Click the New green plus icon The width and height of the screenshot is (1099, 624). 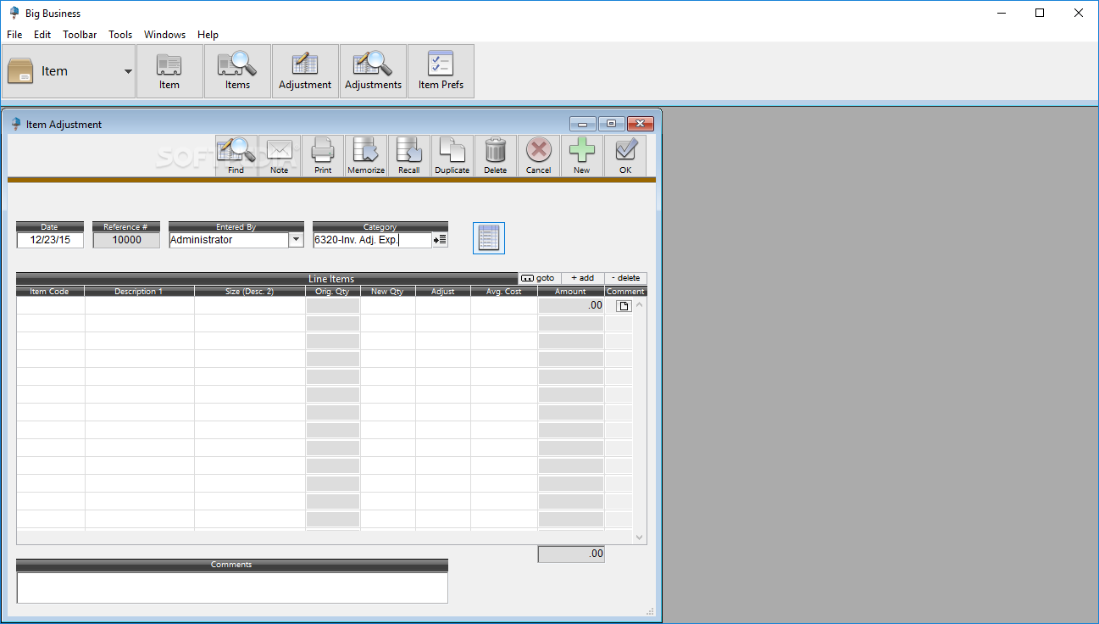coord(582,156)
